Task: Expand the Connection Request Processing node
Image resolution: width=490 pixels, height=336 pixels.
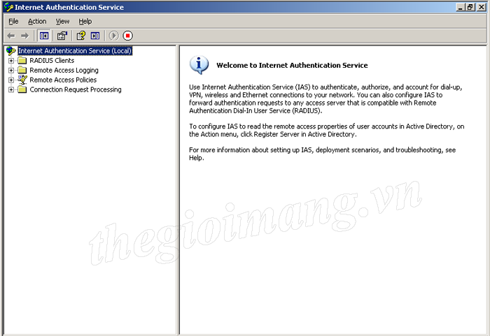Action: point(11,89)
